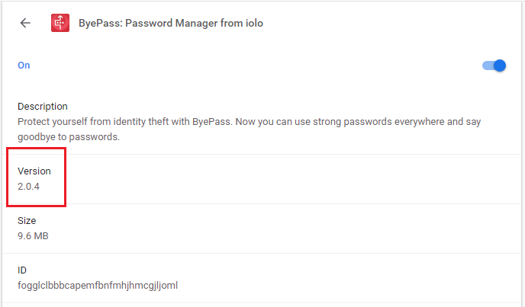Select the extension ID string fogglclbbbcapemfbnfmhjhmcgjljoml
This screenshot has height=307, width=525.
98,286
